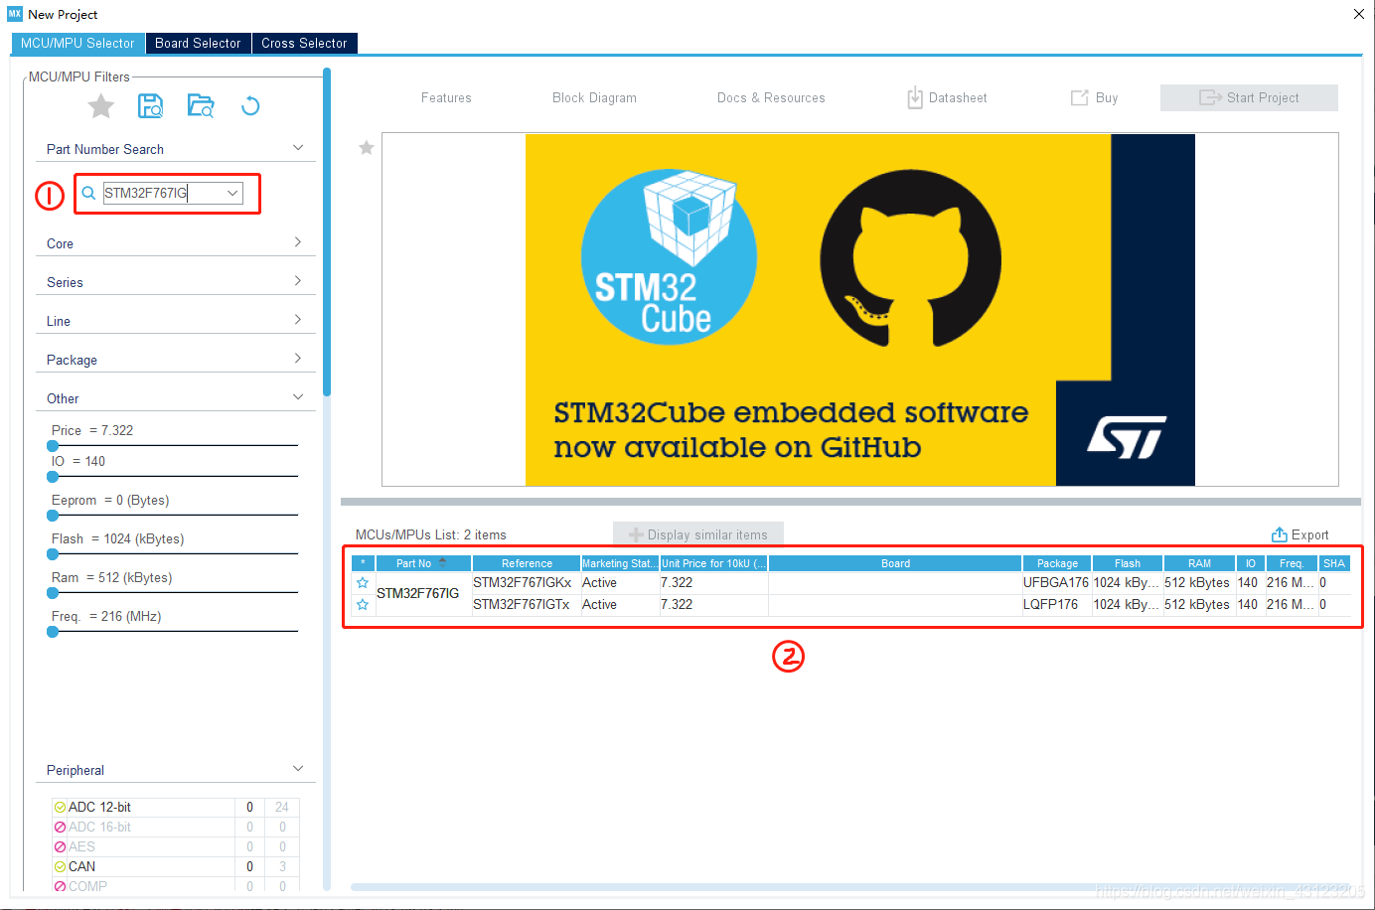
Task: Click the Price slider handle
Action: [x=53, y=446]
